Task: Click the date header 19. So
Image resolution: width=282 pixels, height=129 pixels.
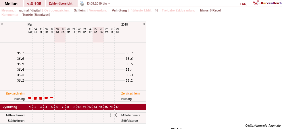Action: coord(63,30)
